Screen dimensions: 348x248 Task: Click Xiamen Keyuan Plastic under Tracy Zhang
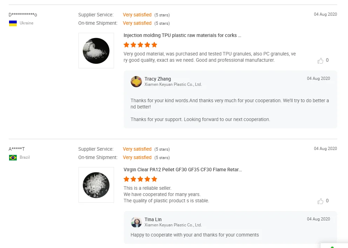173,84
